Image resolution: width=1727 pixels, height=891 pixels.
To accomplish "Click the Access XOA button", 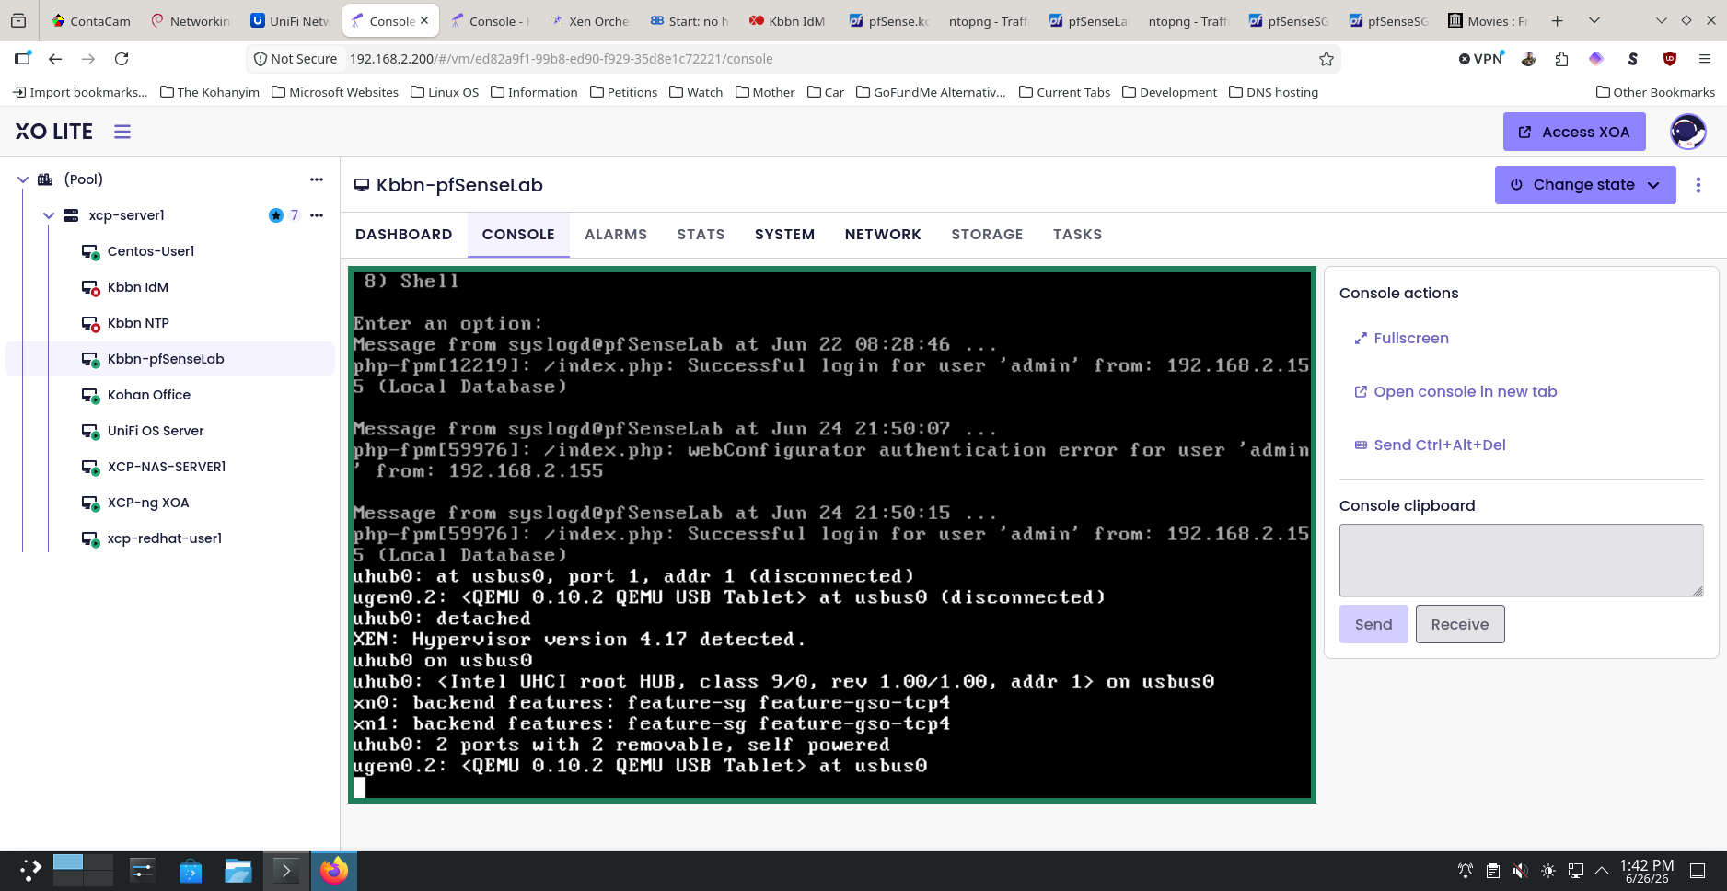I will click(x=1574, y=132).
